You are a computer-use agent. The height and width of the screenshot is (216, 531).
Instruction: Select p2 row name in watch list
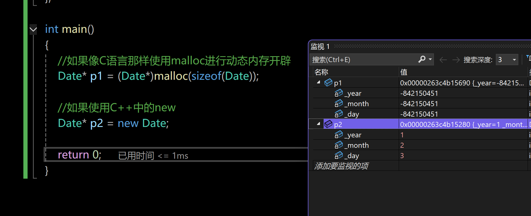338,124
